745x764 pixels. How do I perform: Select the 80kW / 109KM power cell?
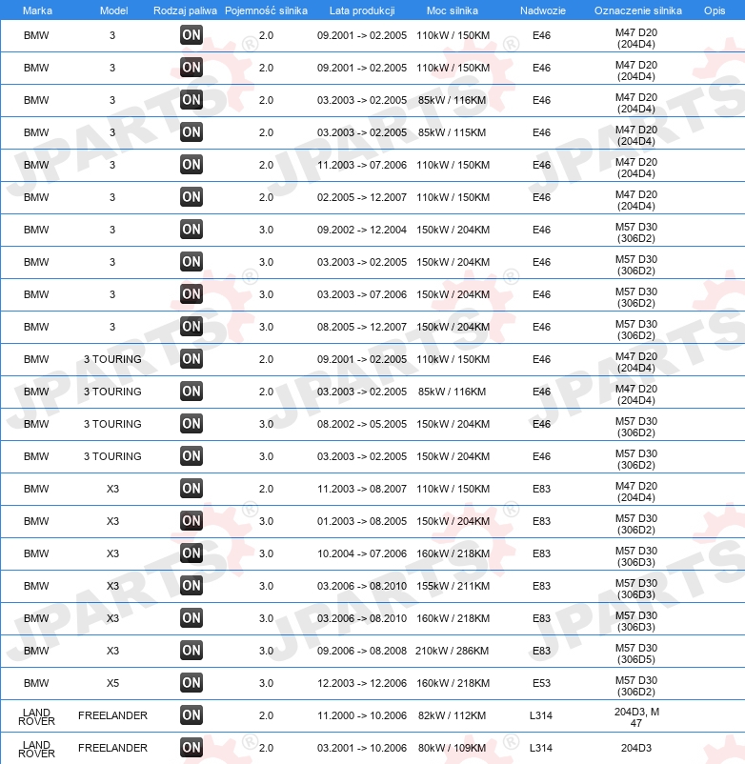click(x=453, y=748)
